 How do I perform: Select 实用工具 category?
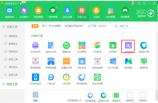[x=11, y=75]
